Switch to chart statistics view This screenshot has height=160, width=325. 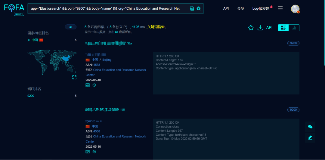[x=294, y=28]
